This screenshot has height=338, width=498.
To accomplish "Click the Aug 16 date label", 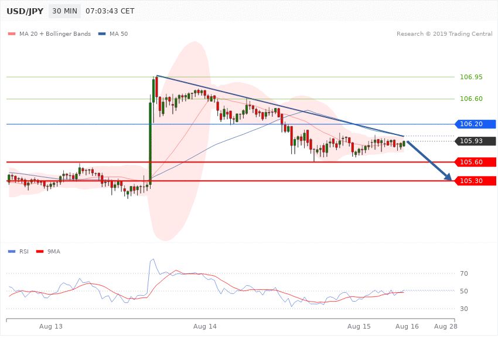I will point(407,326).
